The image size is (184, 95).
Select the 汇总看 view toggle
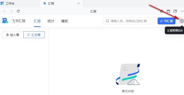pyautogui.click(x=34, y=35)
